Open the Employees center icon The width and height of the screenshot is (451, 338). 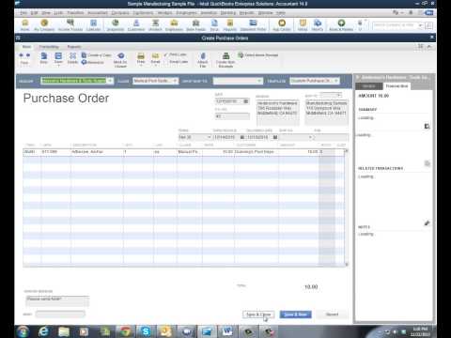[x=174, y=24]
